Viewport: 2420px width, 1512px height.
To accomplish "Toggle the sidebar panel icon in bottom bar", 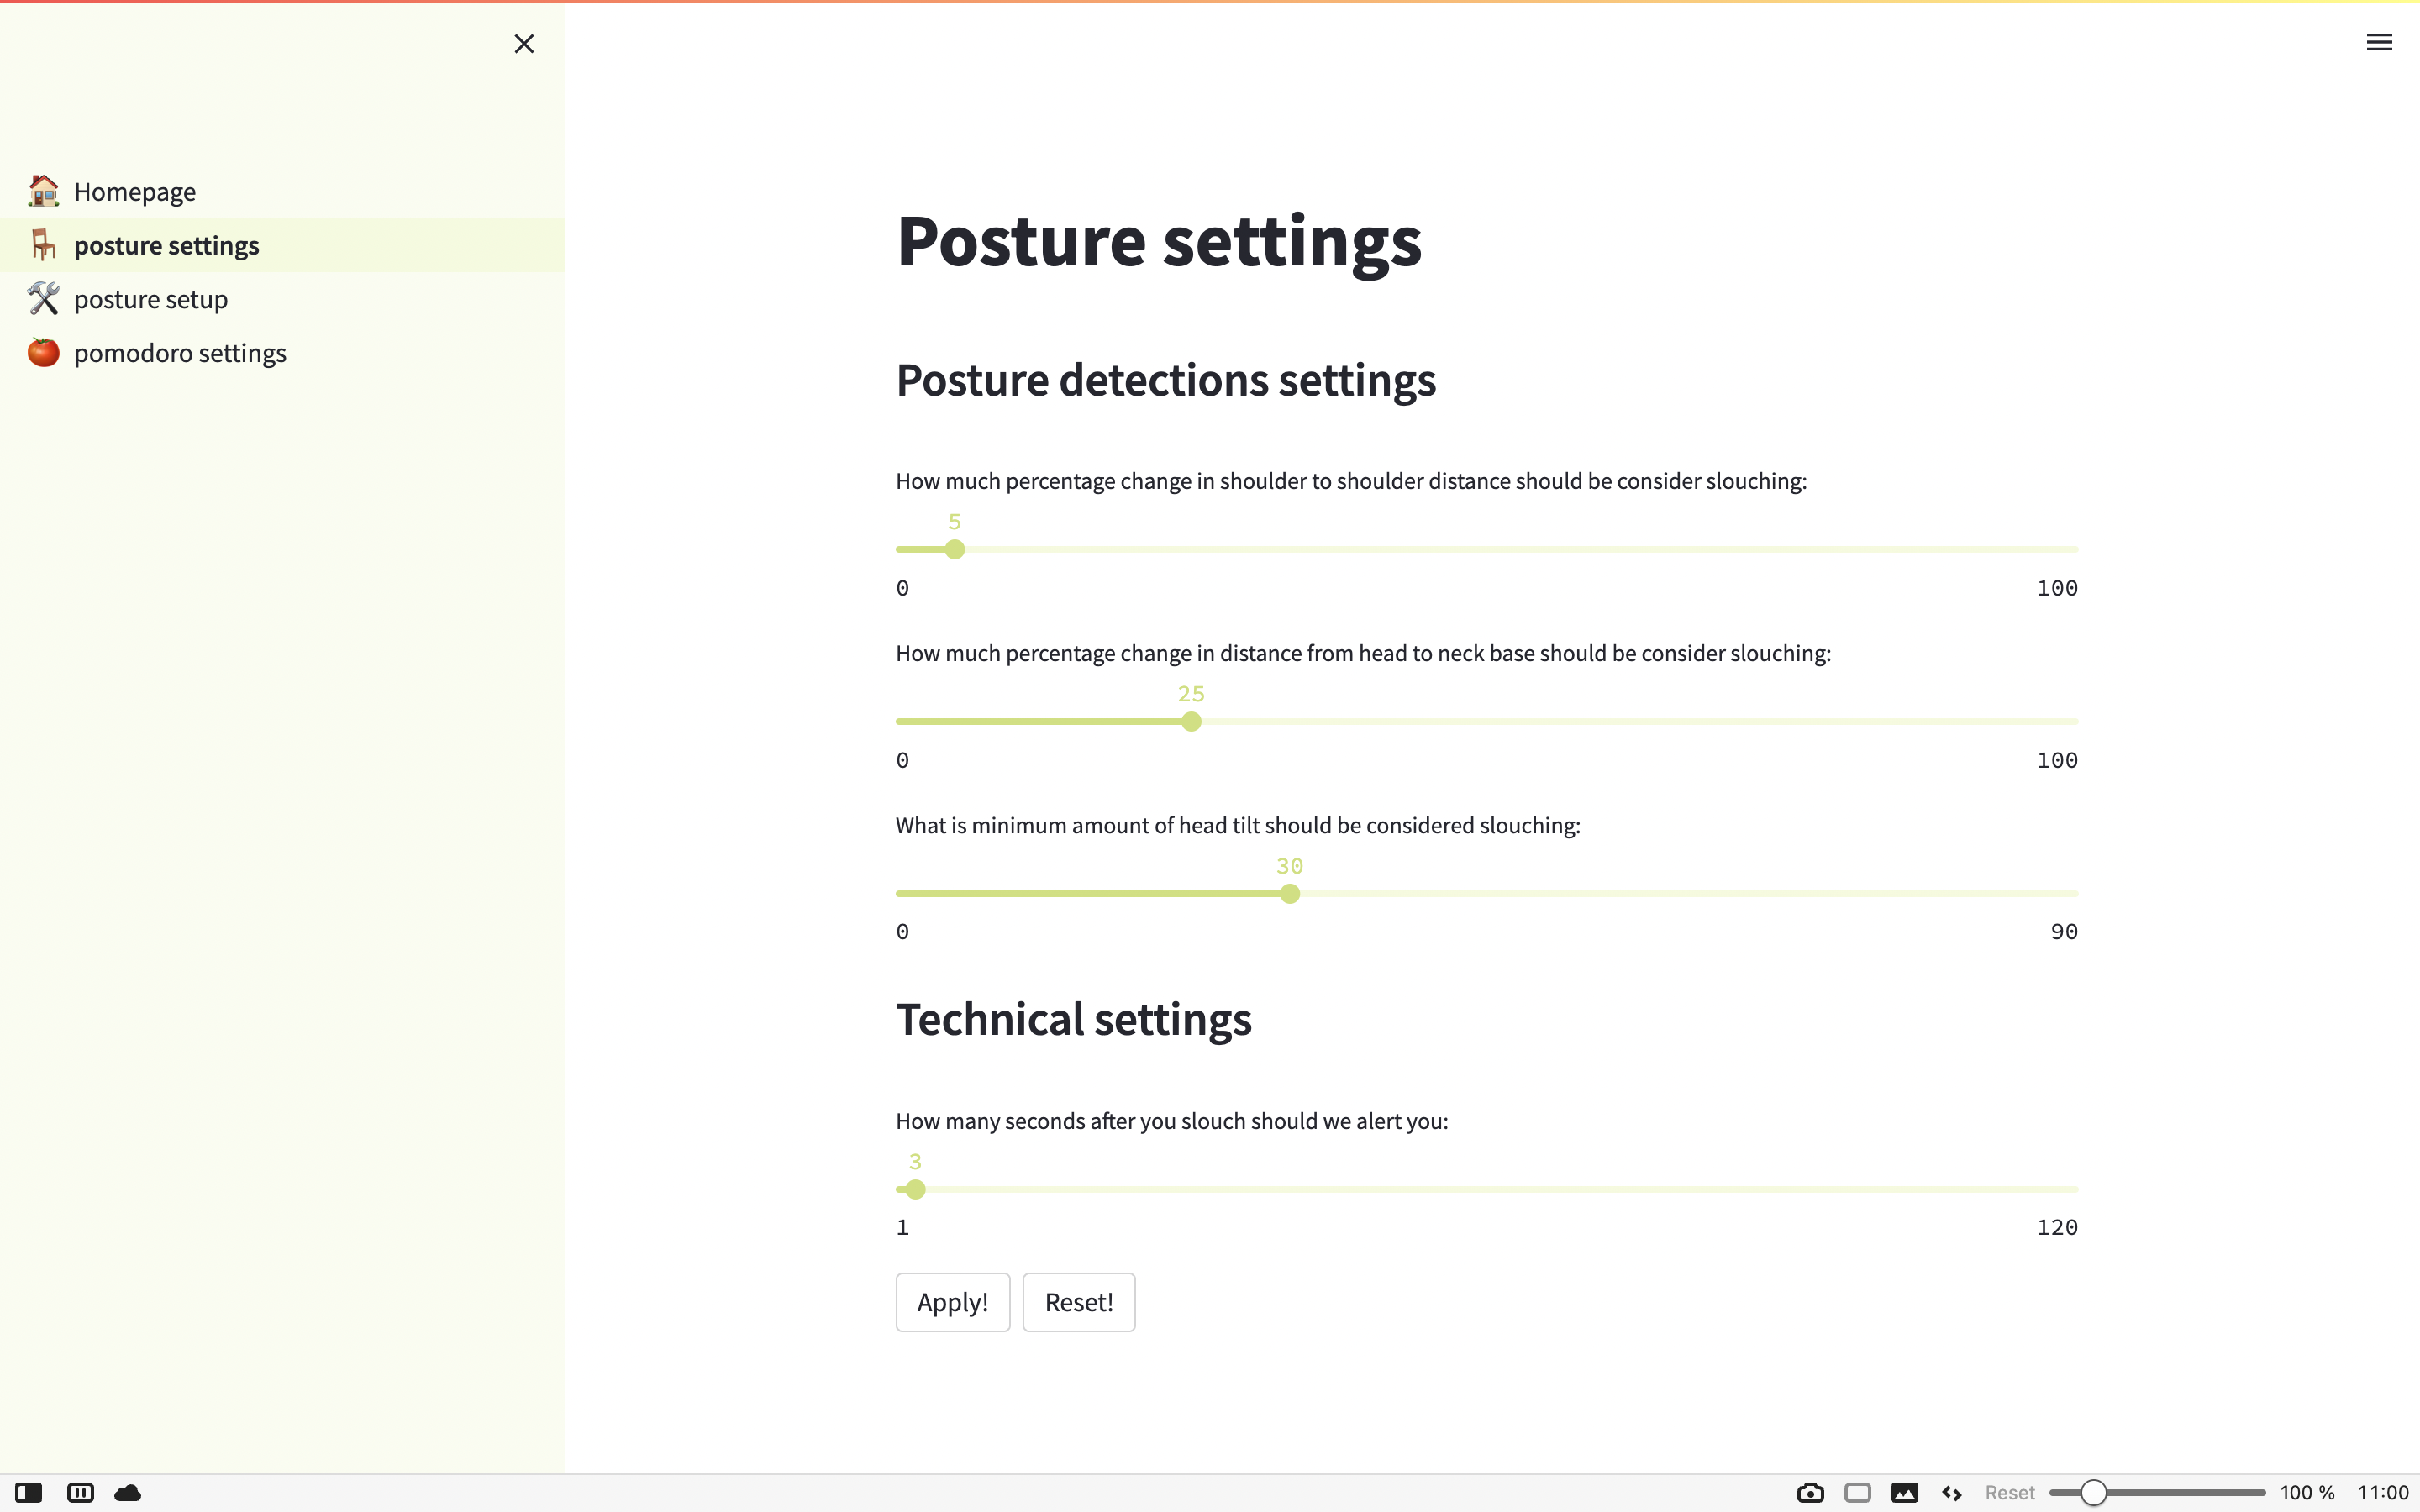I will (x=29, y=1493).
